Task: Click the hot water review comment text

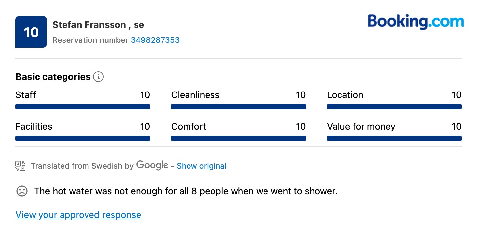Action: click(186, 191)
